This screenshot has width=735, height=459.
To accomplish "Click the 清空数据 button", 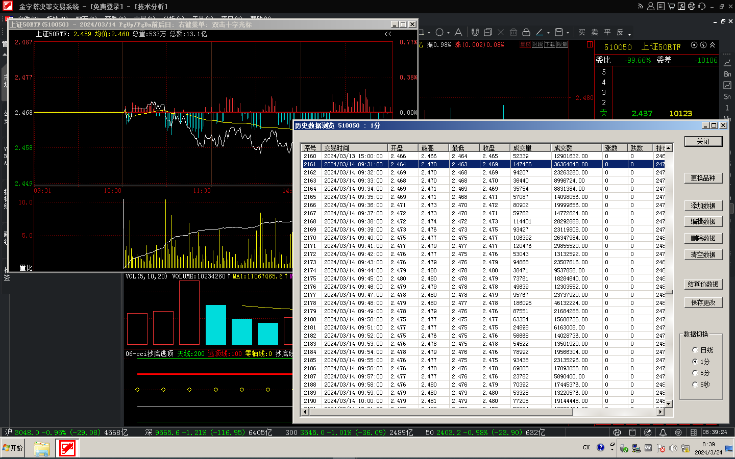I will 703,254.
